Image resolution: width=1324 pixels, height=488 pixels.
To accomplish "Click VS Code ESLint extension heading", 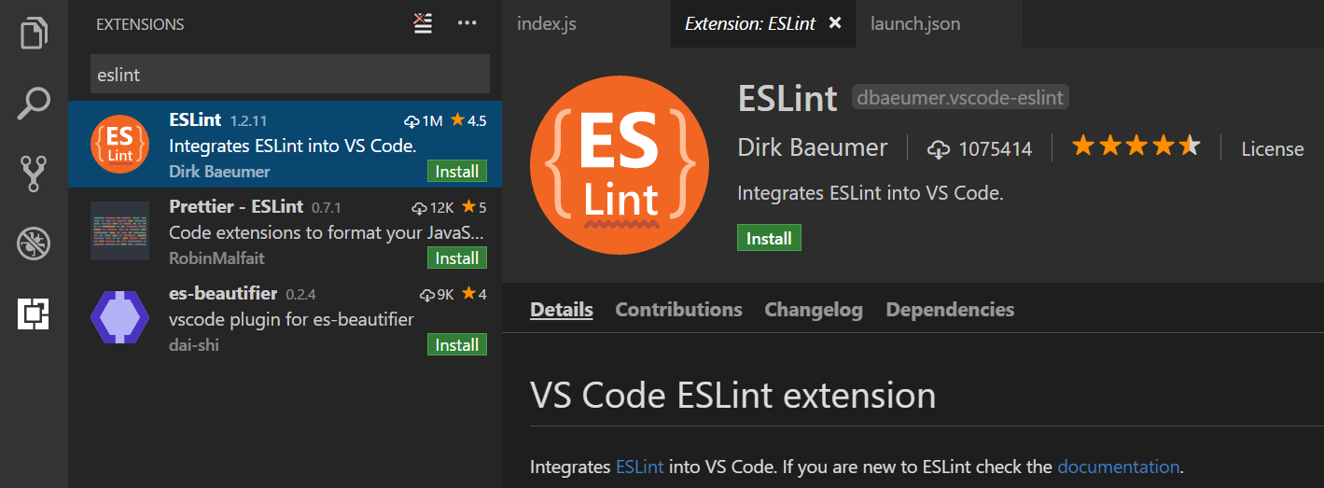I will point(733,396).
